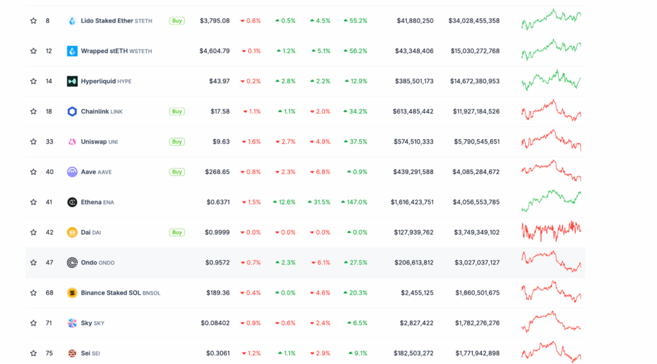Open Dai's red sparkline chart
The height and width of the screenshot is (364, 657).
pyautogui.click(x=551, y=231)
